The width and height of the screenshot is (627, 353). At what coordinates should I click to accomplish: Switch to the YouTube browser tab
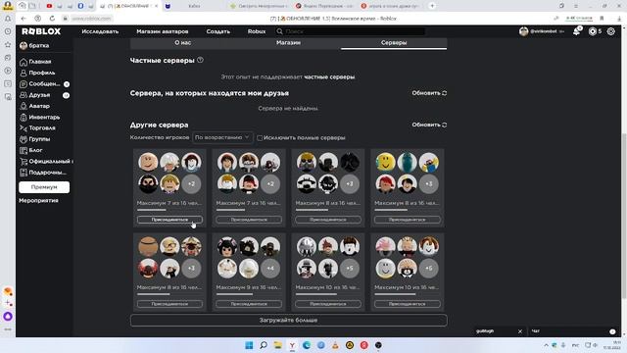pyautogui.click(x=49, y=6)
